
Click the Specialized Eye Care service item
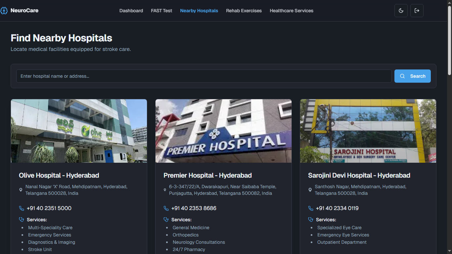click(339, 228)
